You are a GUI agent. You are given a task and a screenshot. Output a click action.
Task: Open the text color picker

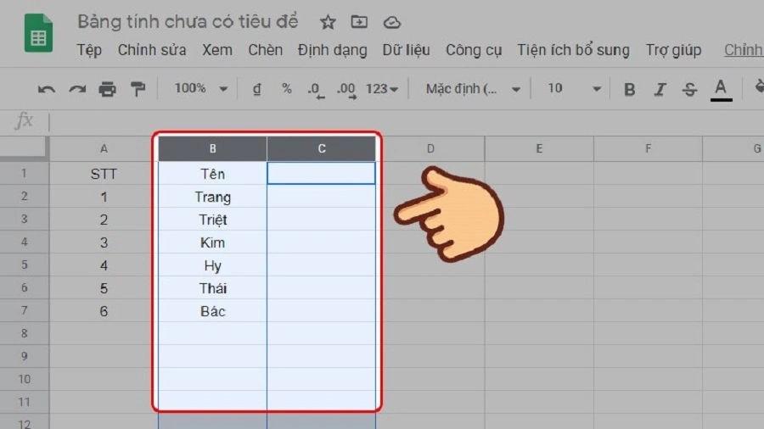click(721, 90)
